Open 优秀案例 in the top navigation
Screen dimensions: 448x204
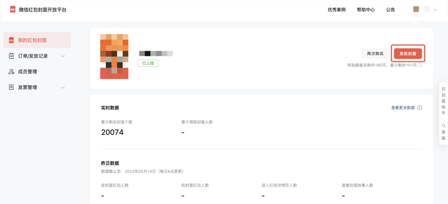[336, 9]
